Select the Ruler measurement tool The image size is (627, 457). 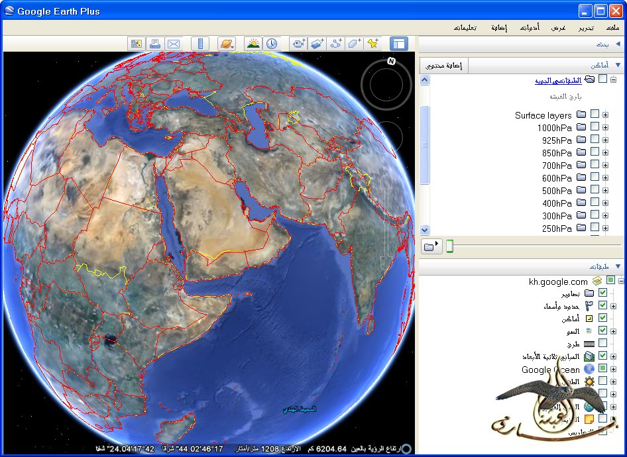pos(200,44)
